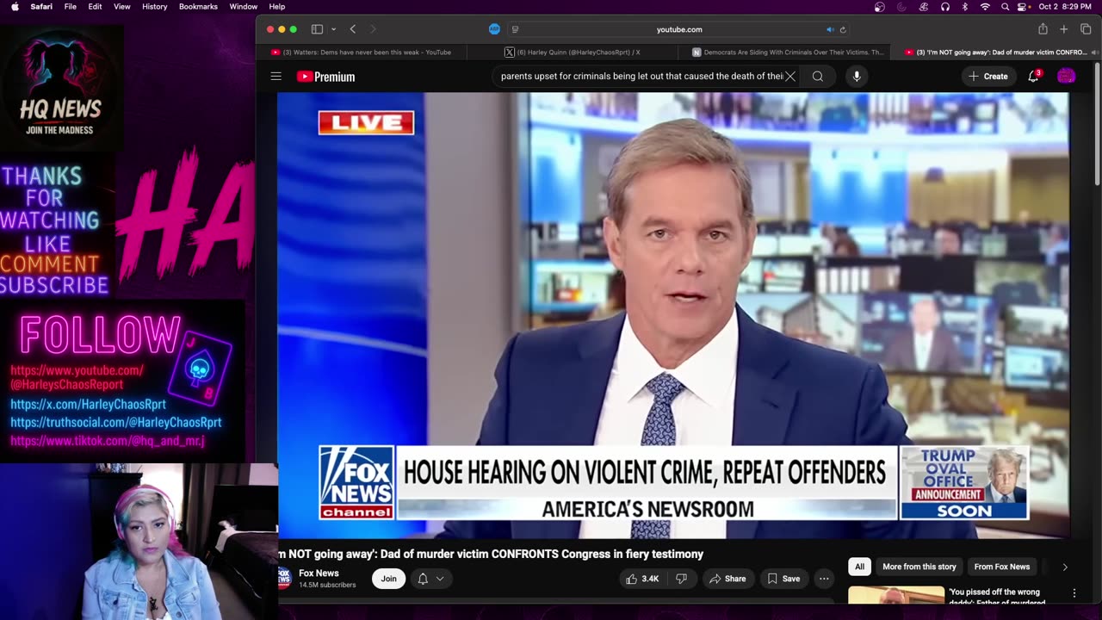This screenshot has width=1102, height=620.
Task: Mute the tab audio in address bar
Action: 830,29
